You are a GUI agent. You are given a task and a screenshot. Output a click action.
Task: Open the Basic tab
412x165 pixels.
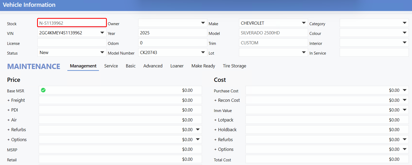coord(130,66)
